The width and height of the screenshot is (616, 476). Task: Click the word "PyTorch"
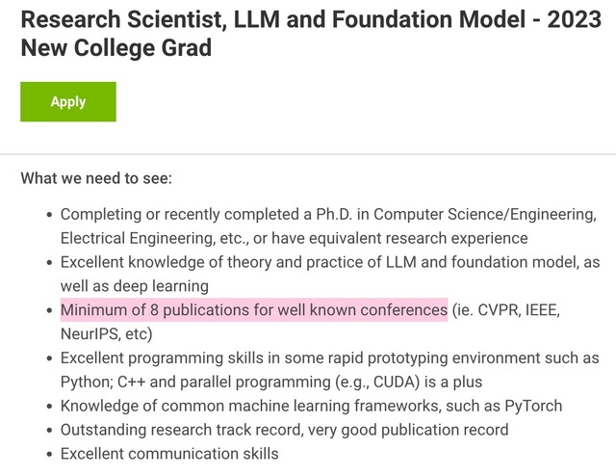tap(528, 406)
